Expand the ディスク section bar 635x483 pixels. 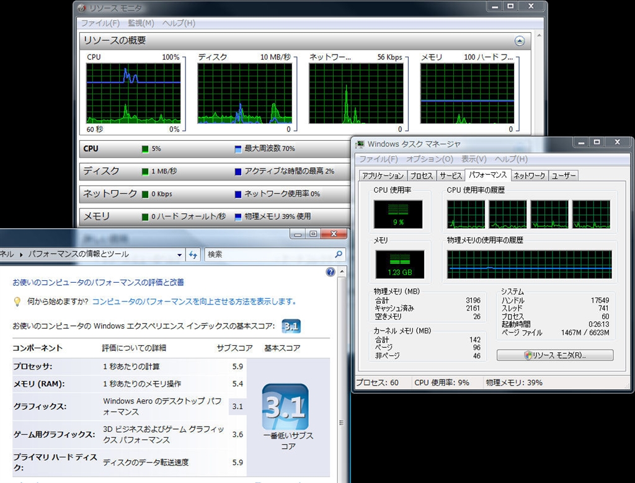click(x=215, y=171)
